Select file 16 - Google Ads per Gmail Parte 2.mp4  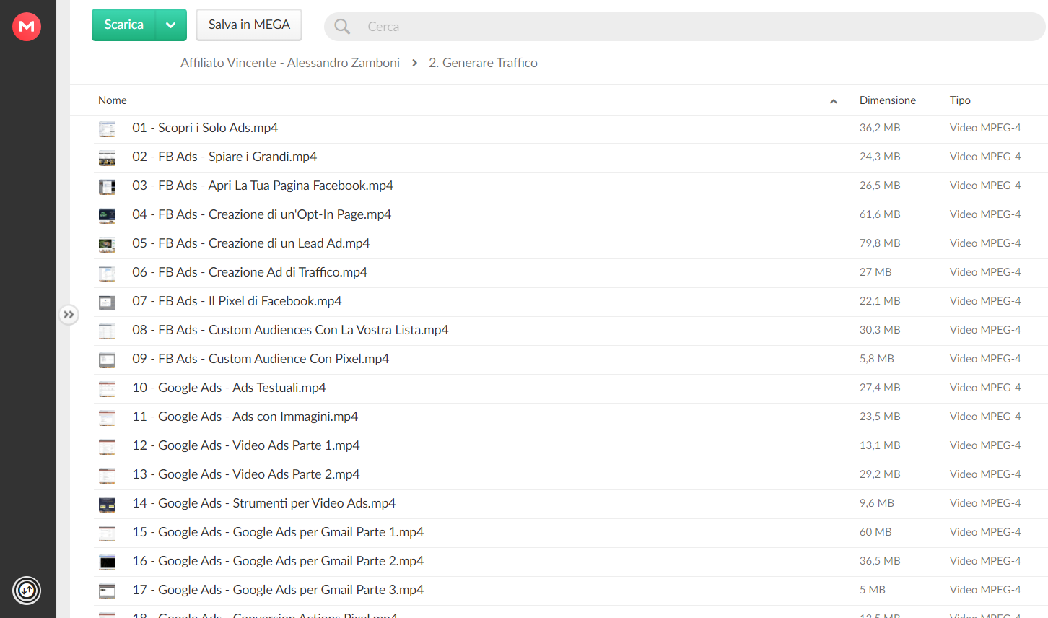coord(278,561)
